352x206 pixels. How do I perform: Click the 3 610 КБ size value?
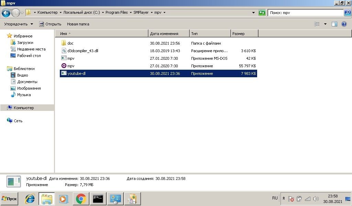(249, 51)
